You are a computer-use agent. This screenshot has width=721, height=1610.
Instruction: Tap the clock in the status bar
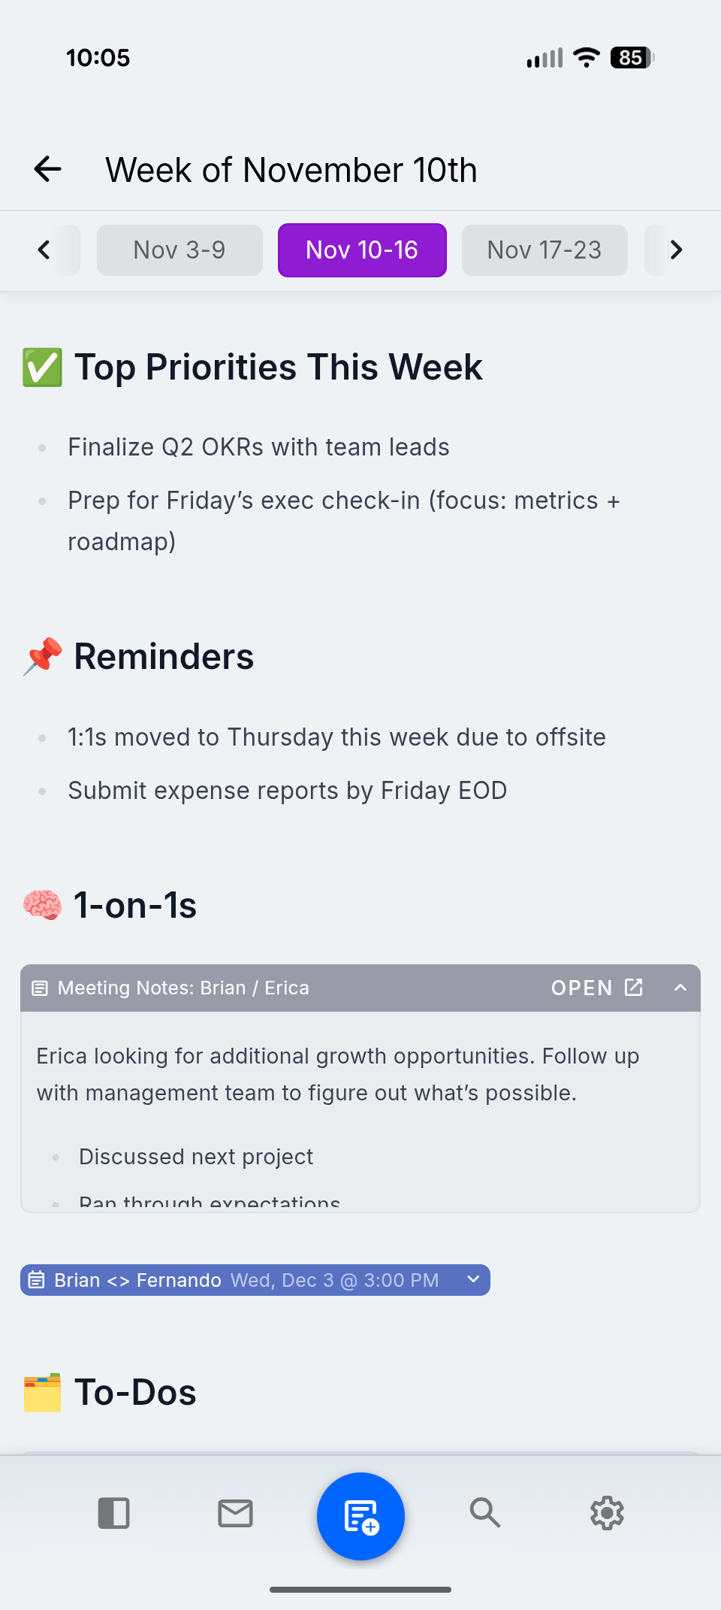click(x=98, y=57)
